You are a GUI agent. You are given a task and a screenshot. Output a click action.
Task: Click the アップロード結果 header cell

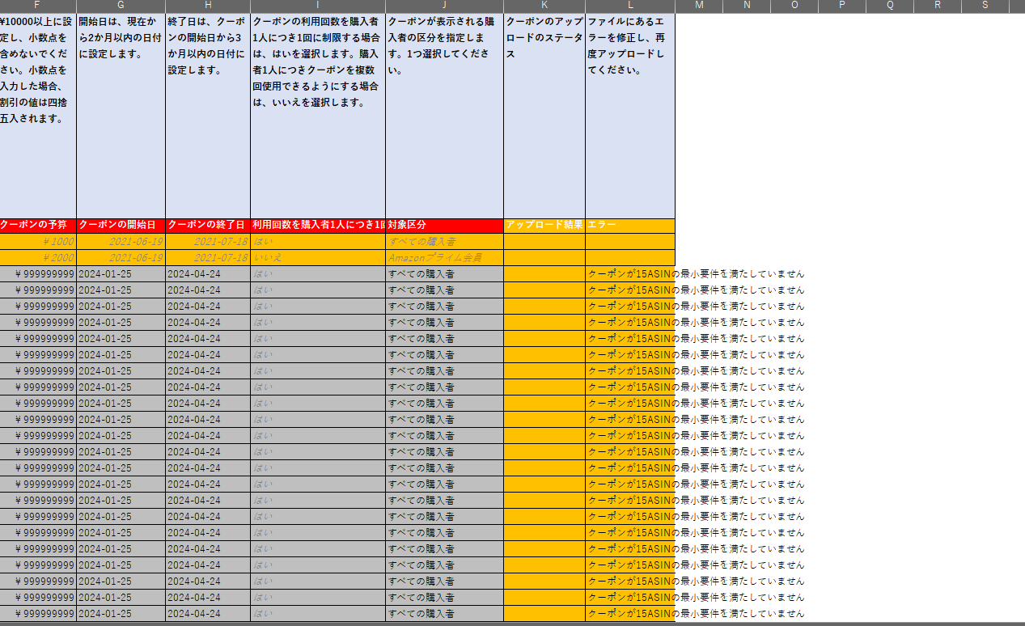[544, 225]
